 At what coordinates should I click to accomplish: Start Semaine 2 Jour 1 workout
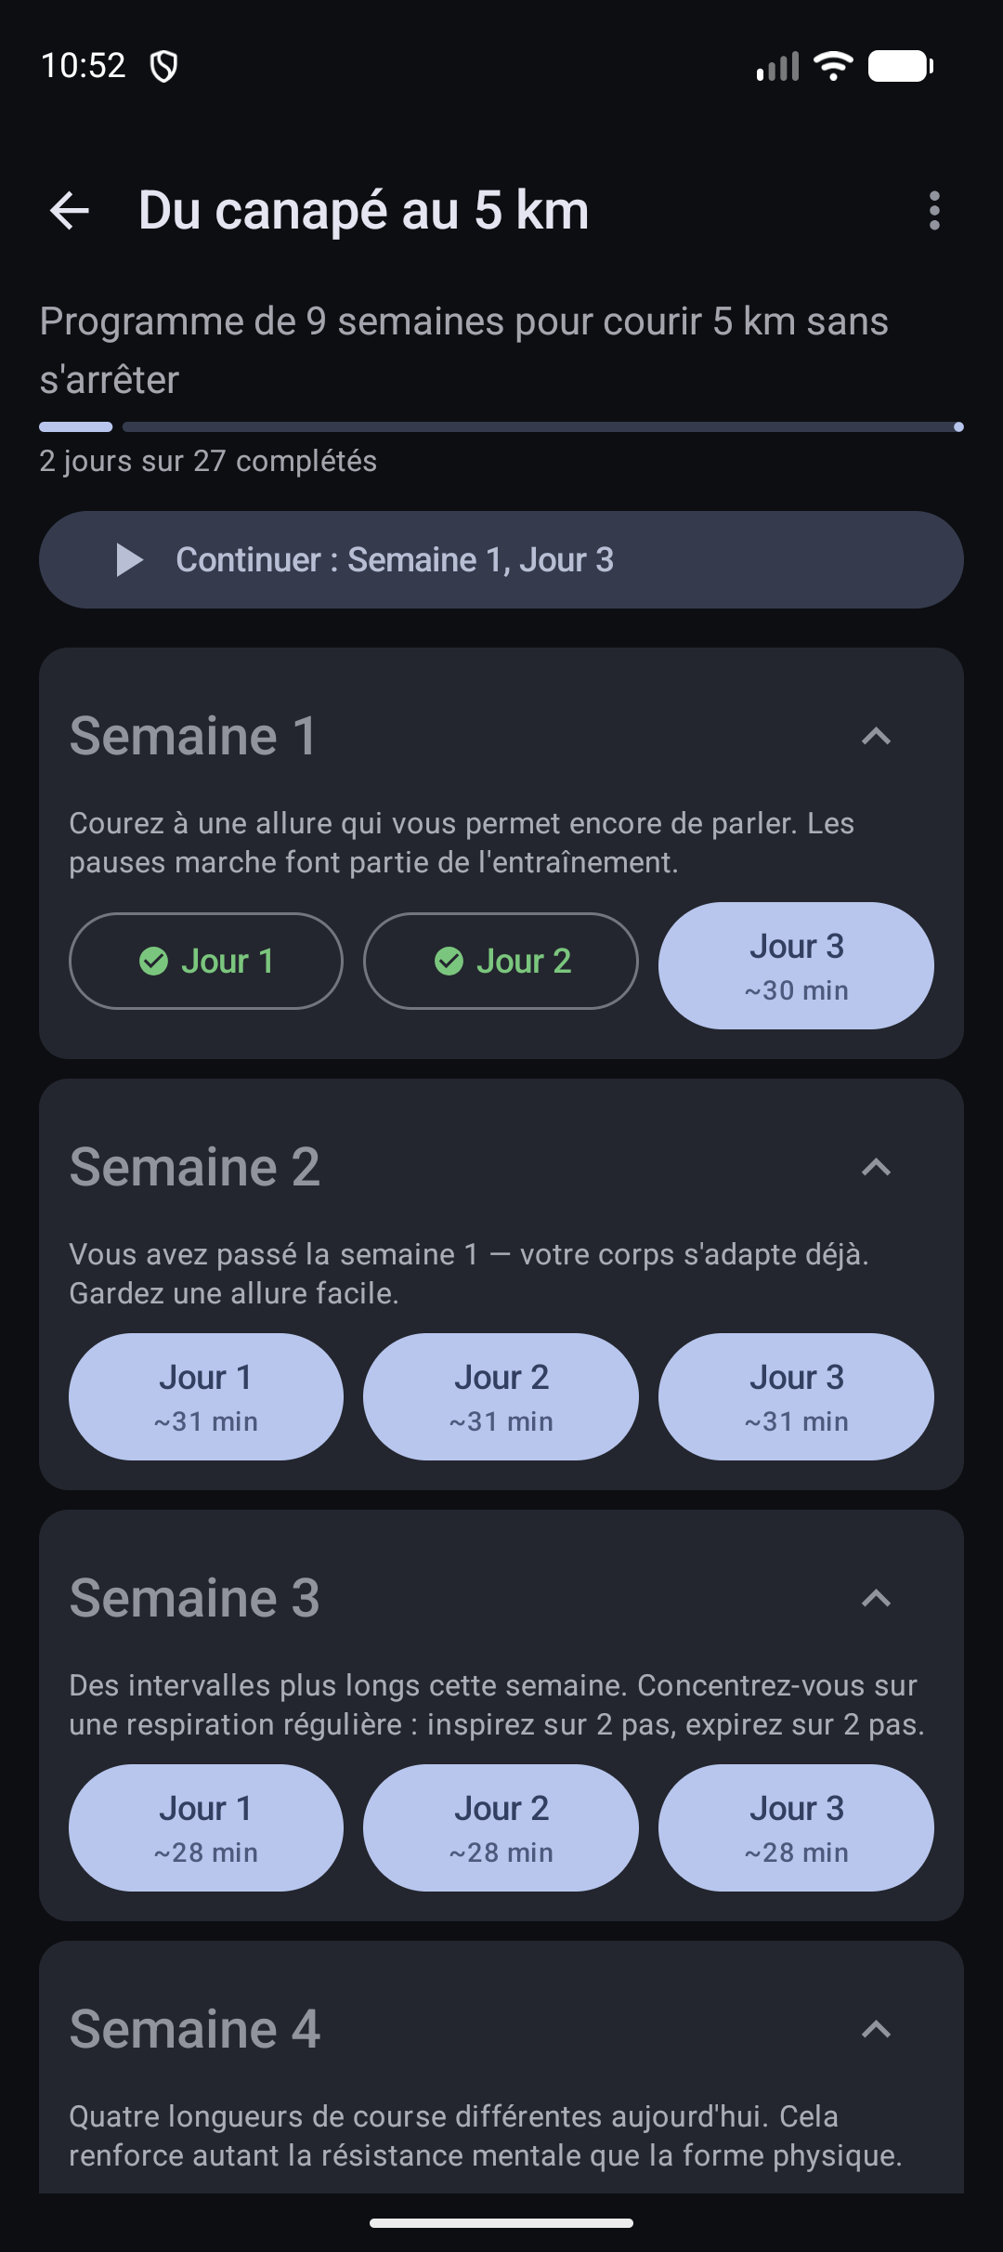[206, 1397]
